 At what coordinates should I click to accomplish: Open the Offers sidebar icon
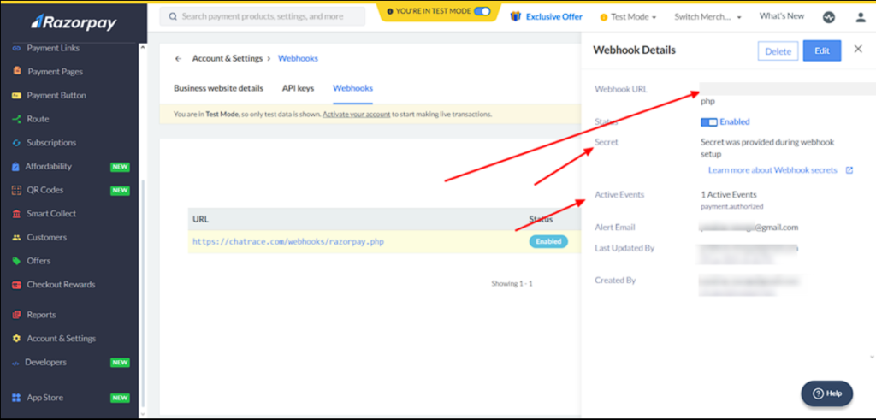17,261
